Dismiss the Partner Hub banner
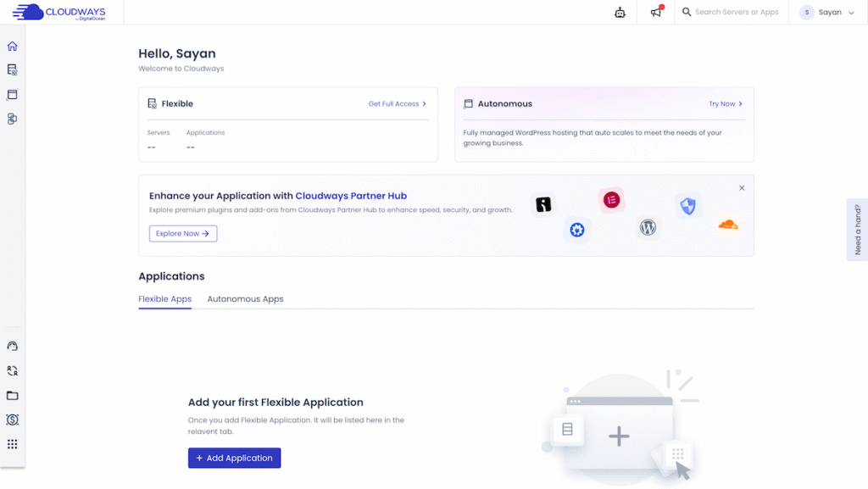This screenshot has height=489, width=868. tap(741, 187)
